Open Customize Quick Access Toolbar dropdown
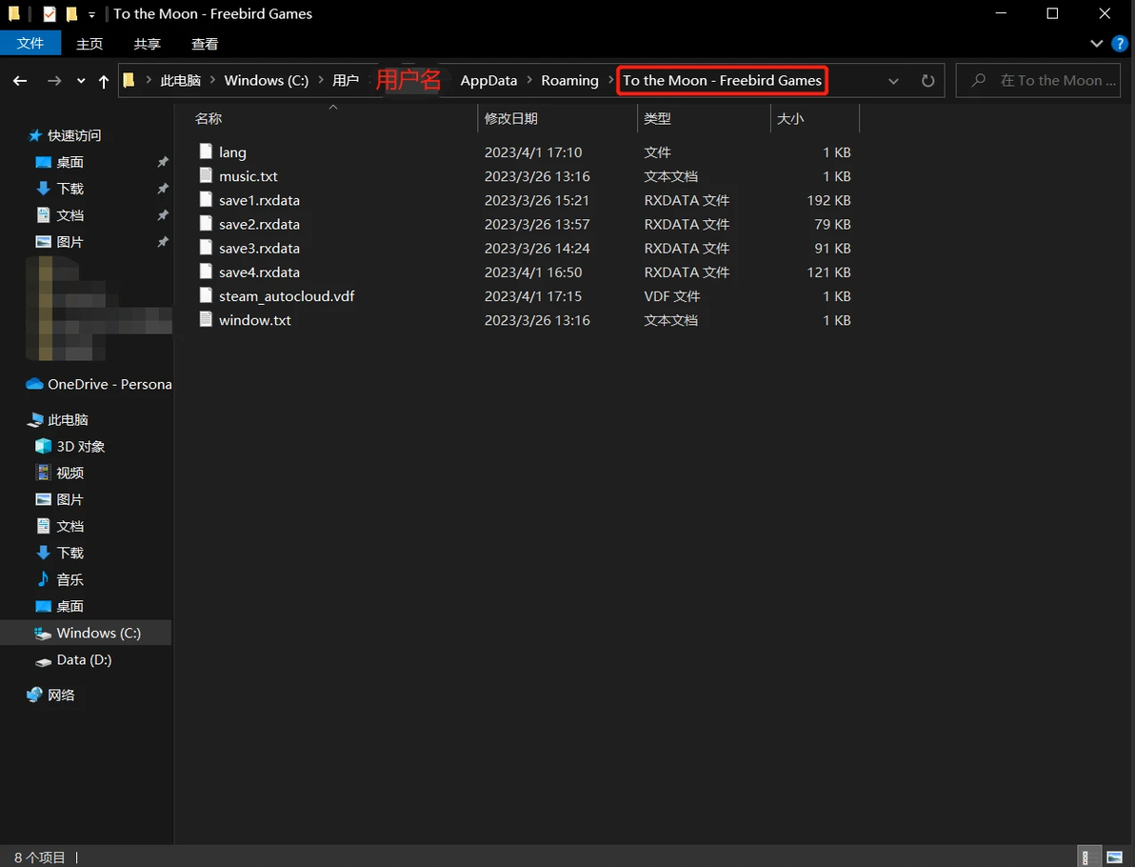 click(x=91, y=14)
